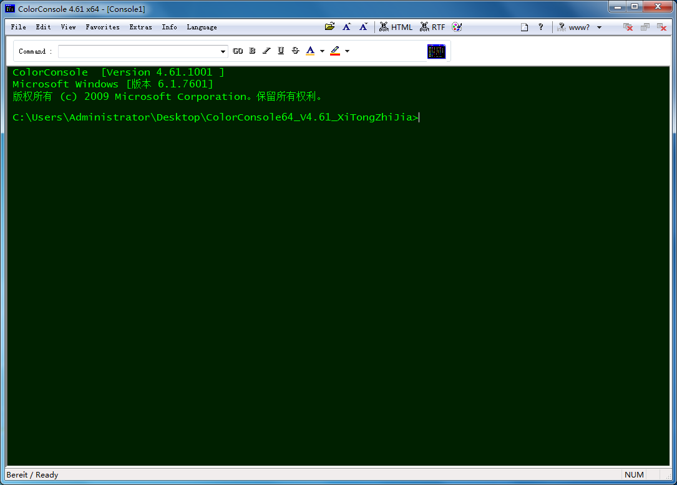Minimize the ColorConsole window

[x=618, y=7]
